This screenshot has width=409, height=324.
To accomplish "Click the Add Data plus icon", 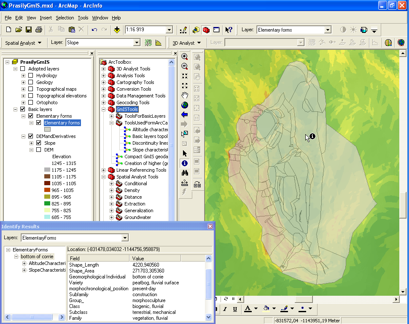I will (117, 30).
